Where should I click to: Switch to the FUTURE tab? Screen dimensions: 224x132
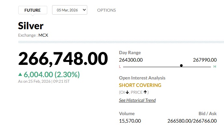[x=33, y=10]
